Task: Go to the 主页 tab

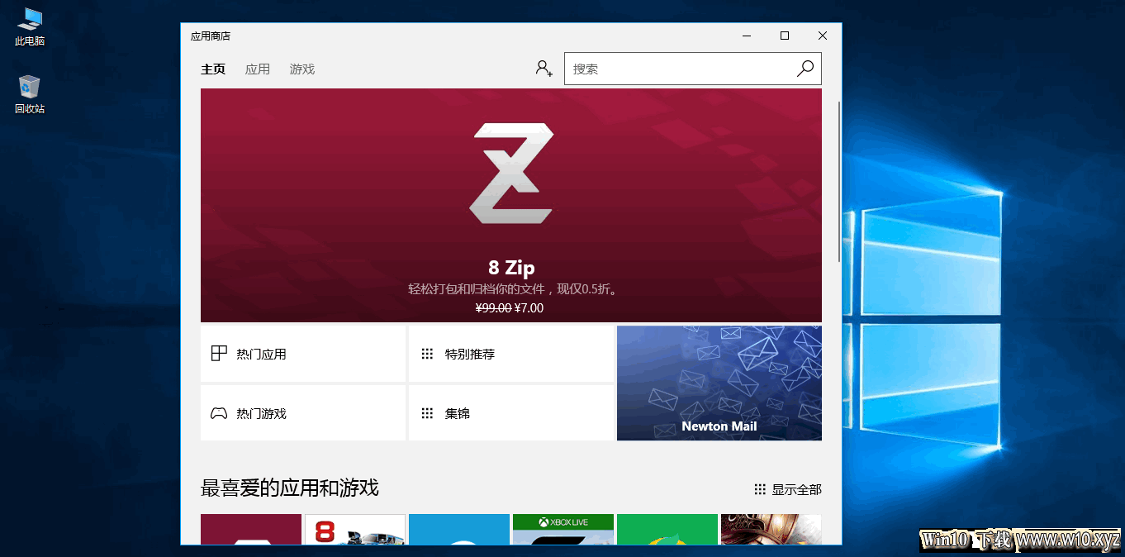Action: click(x=213, y=69)
